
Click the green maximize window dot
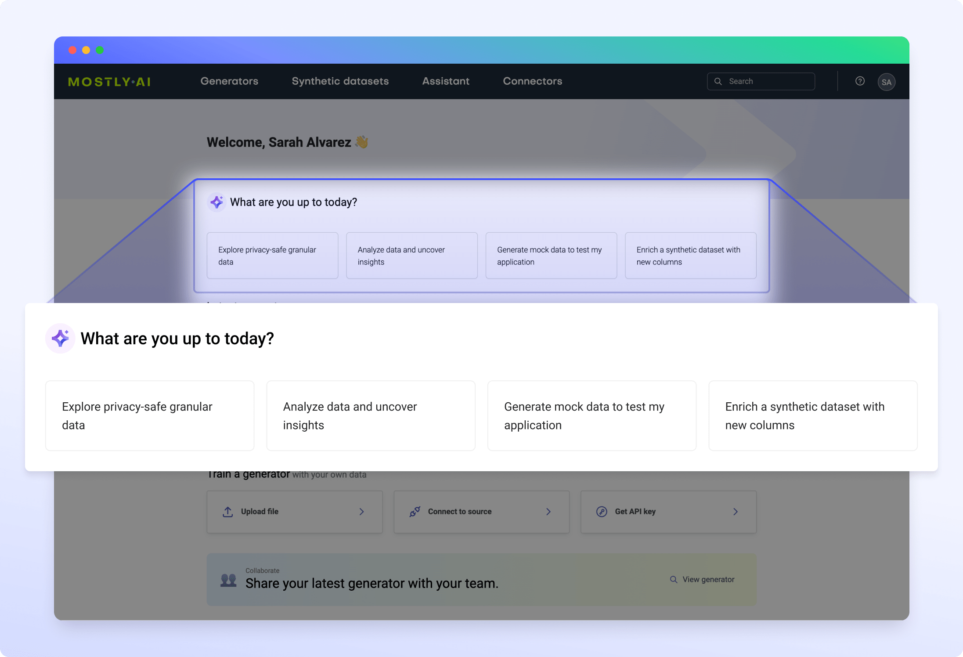click(x=100, y=50)
